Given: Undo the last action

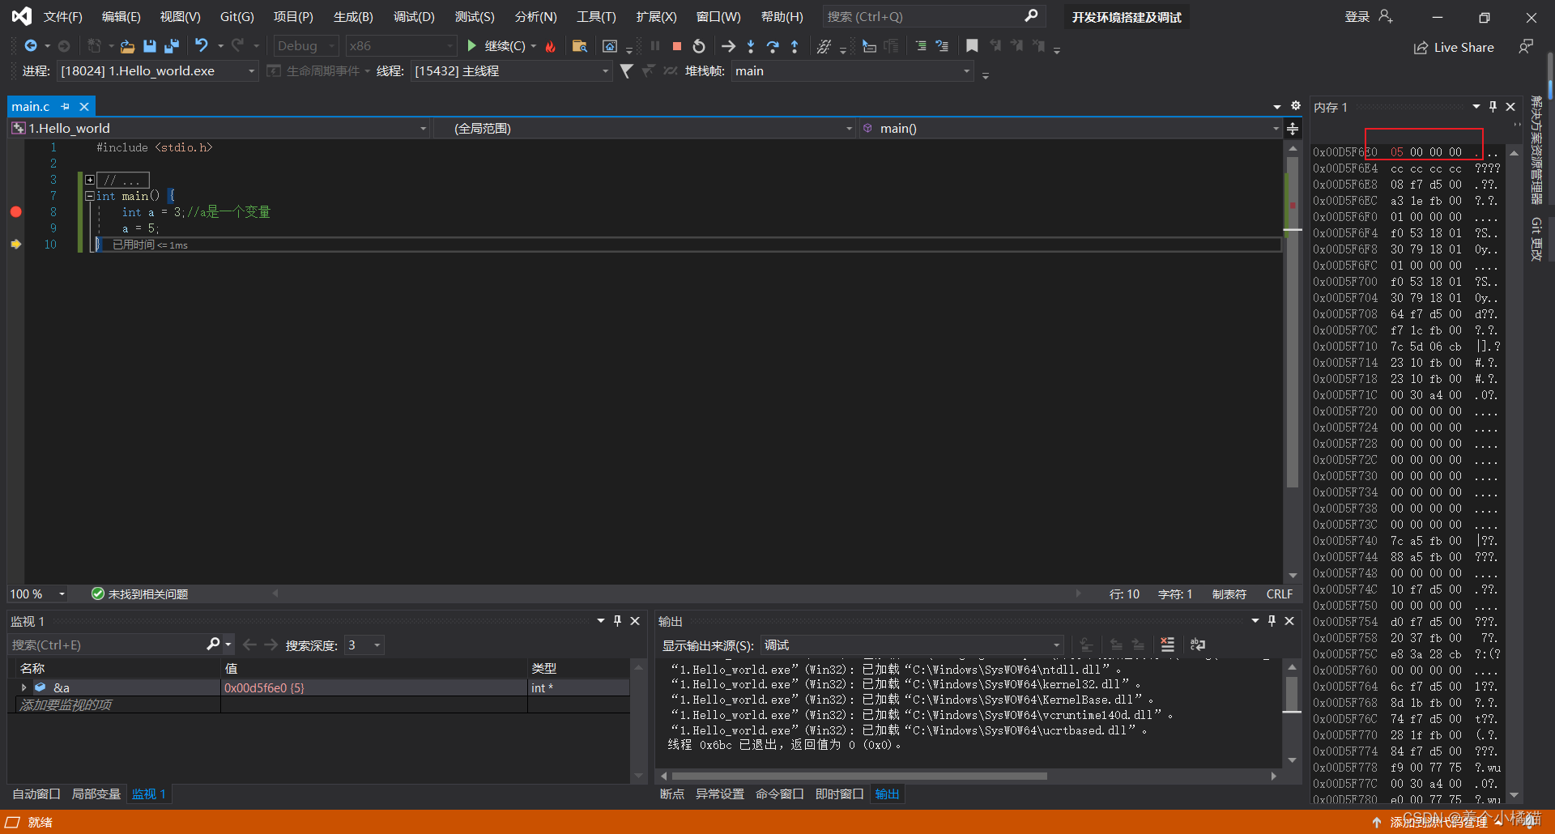Looking at the screenshot, I should [x=202, y=46].
